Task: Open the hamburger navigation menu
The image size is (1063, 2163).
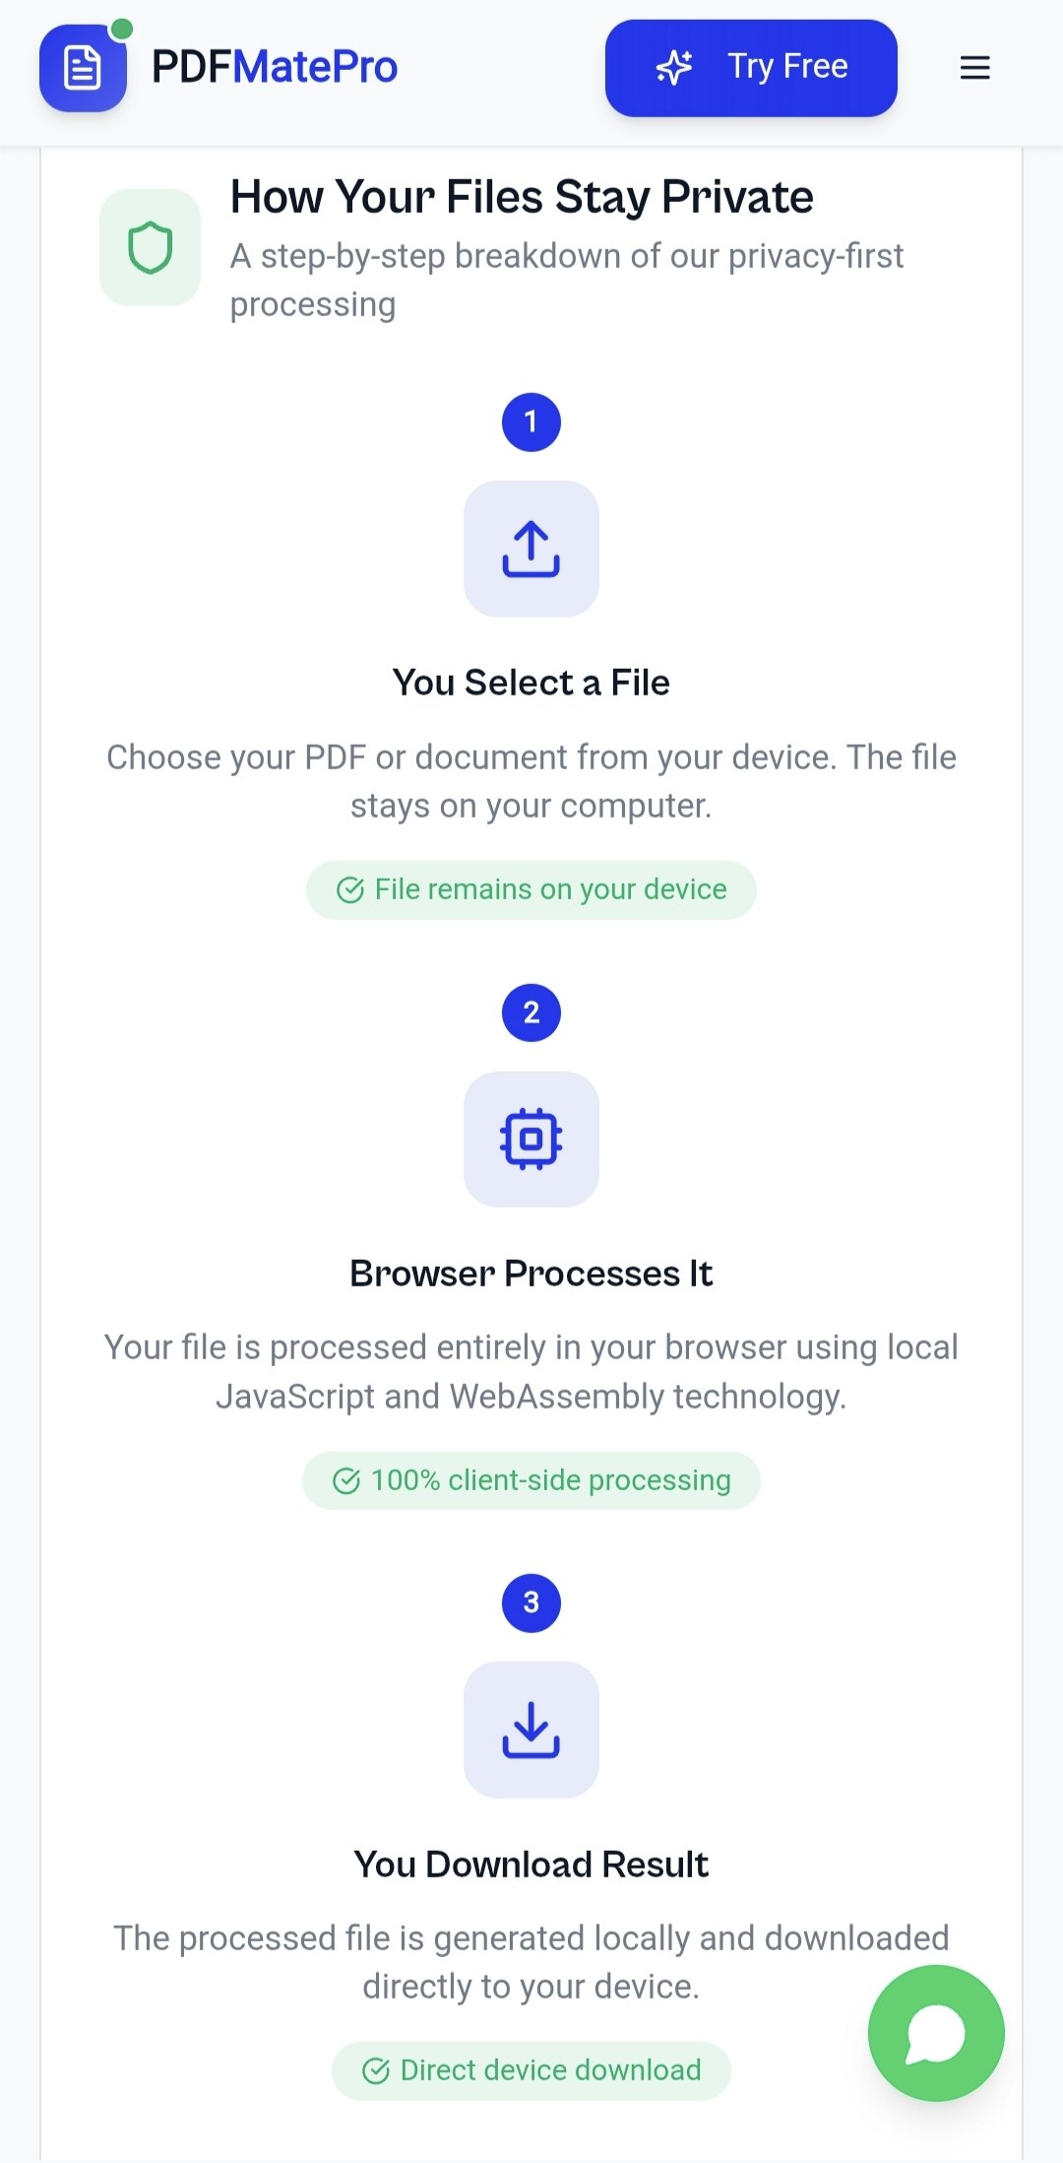Action: click(x=973, y=67)
